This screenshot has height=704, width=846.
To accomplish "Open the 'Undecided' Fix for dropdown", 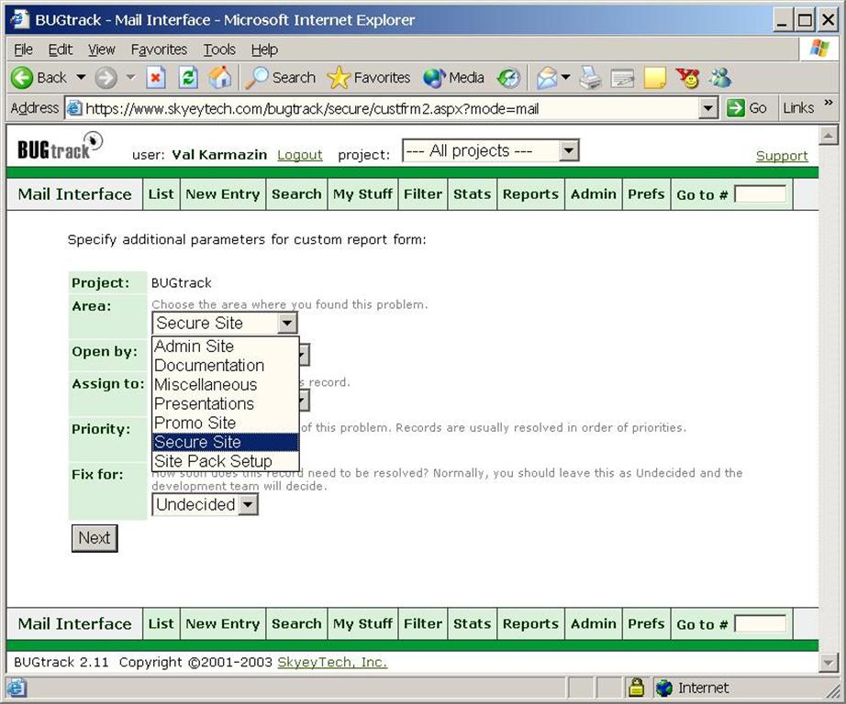I will click(x=248, y=504).
